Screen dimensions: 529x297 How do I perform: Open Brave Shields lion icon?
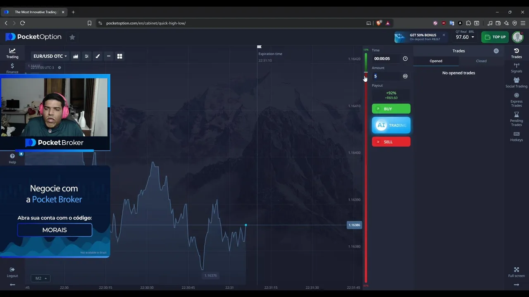point(379,23)
